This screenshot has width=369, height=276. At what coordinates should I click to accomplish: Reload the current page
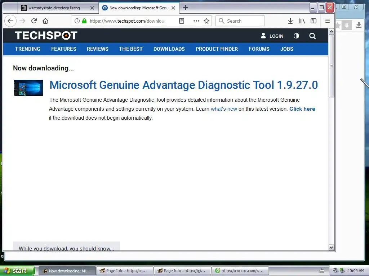[34, 21]
